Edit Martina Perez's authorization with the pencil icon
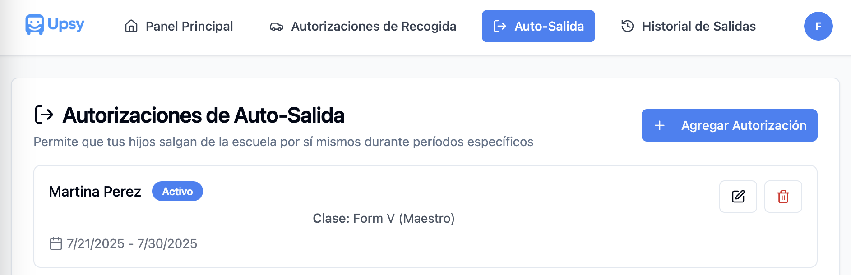The height and width of the screenshot is (275, 851). (738, 197)
